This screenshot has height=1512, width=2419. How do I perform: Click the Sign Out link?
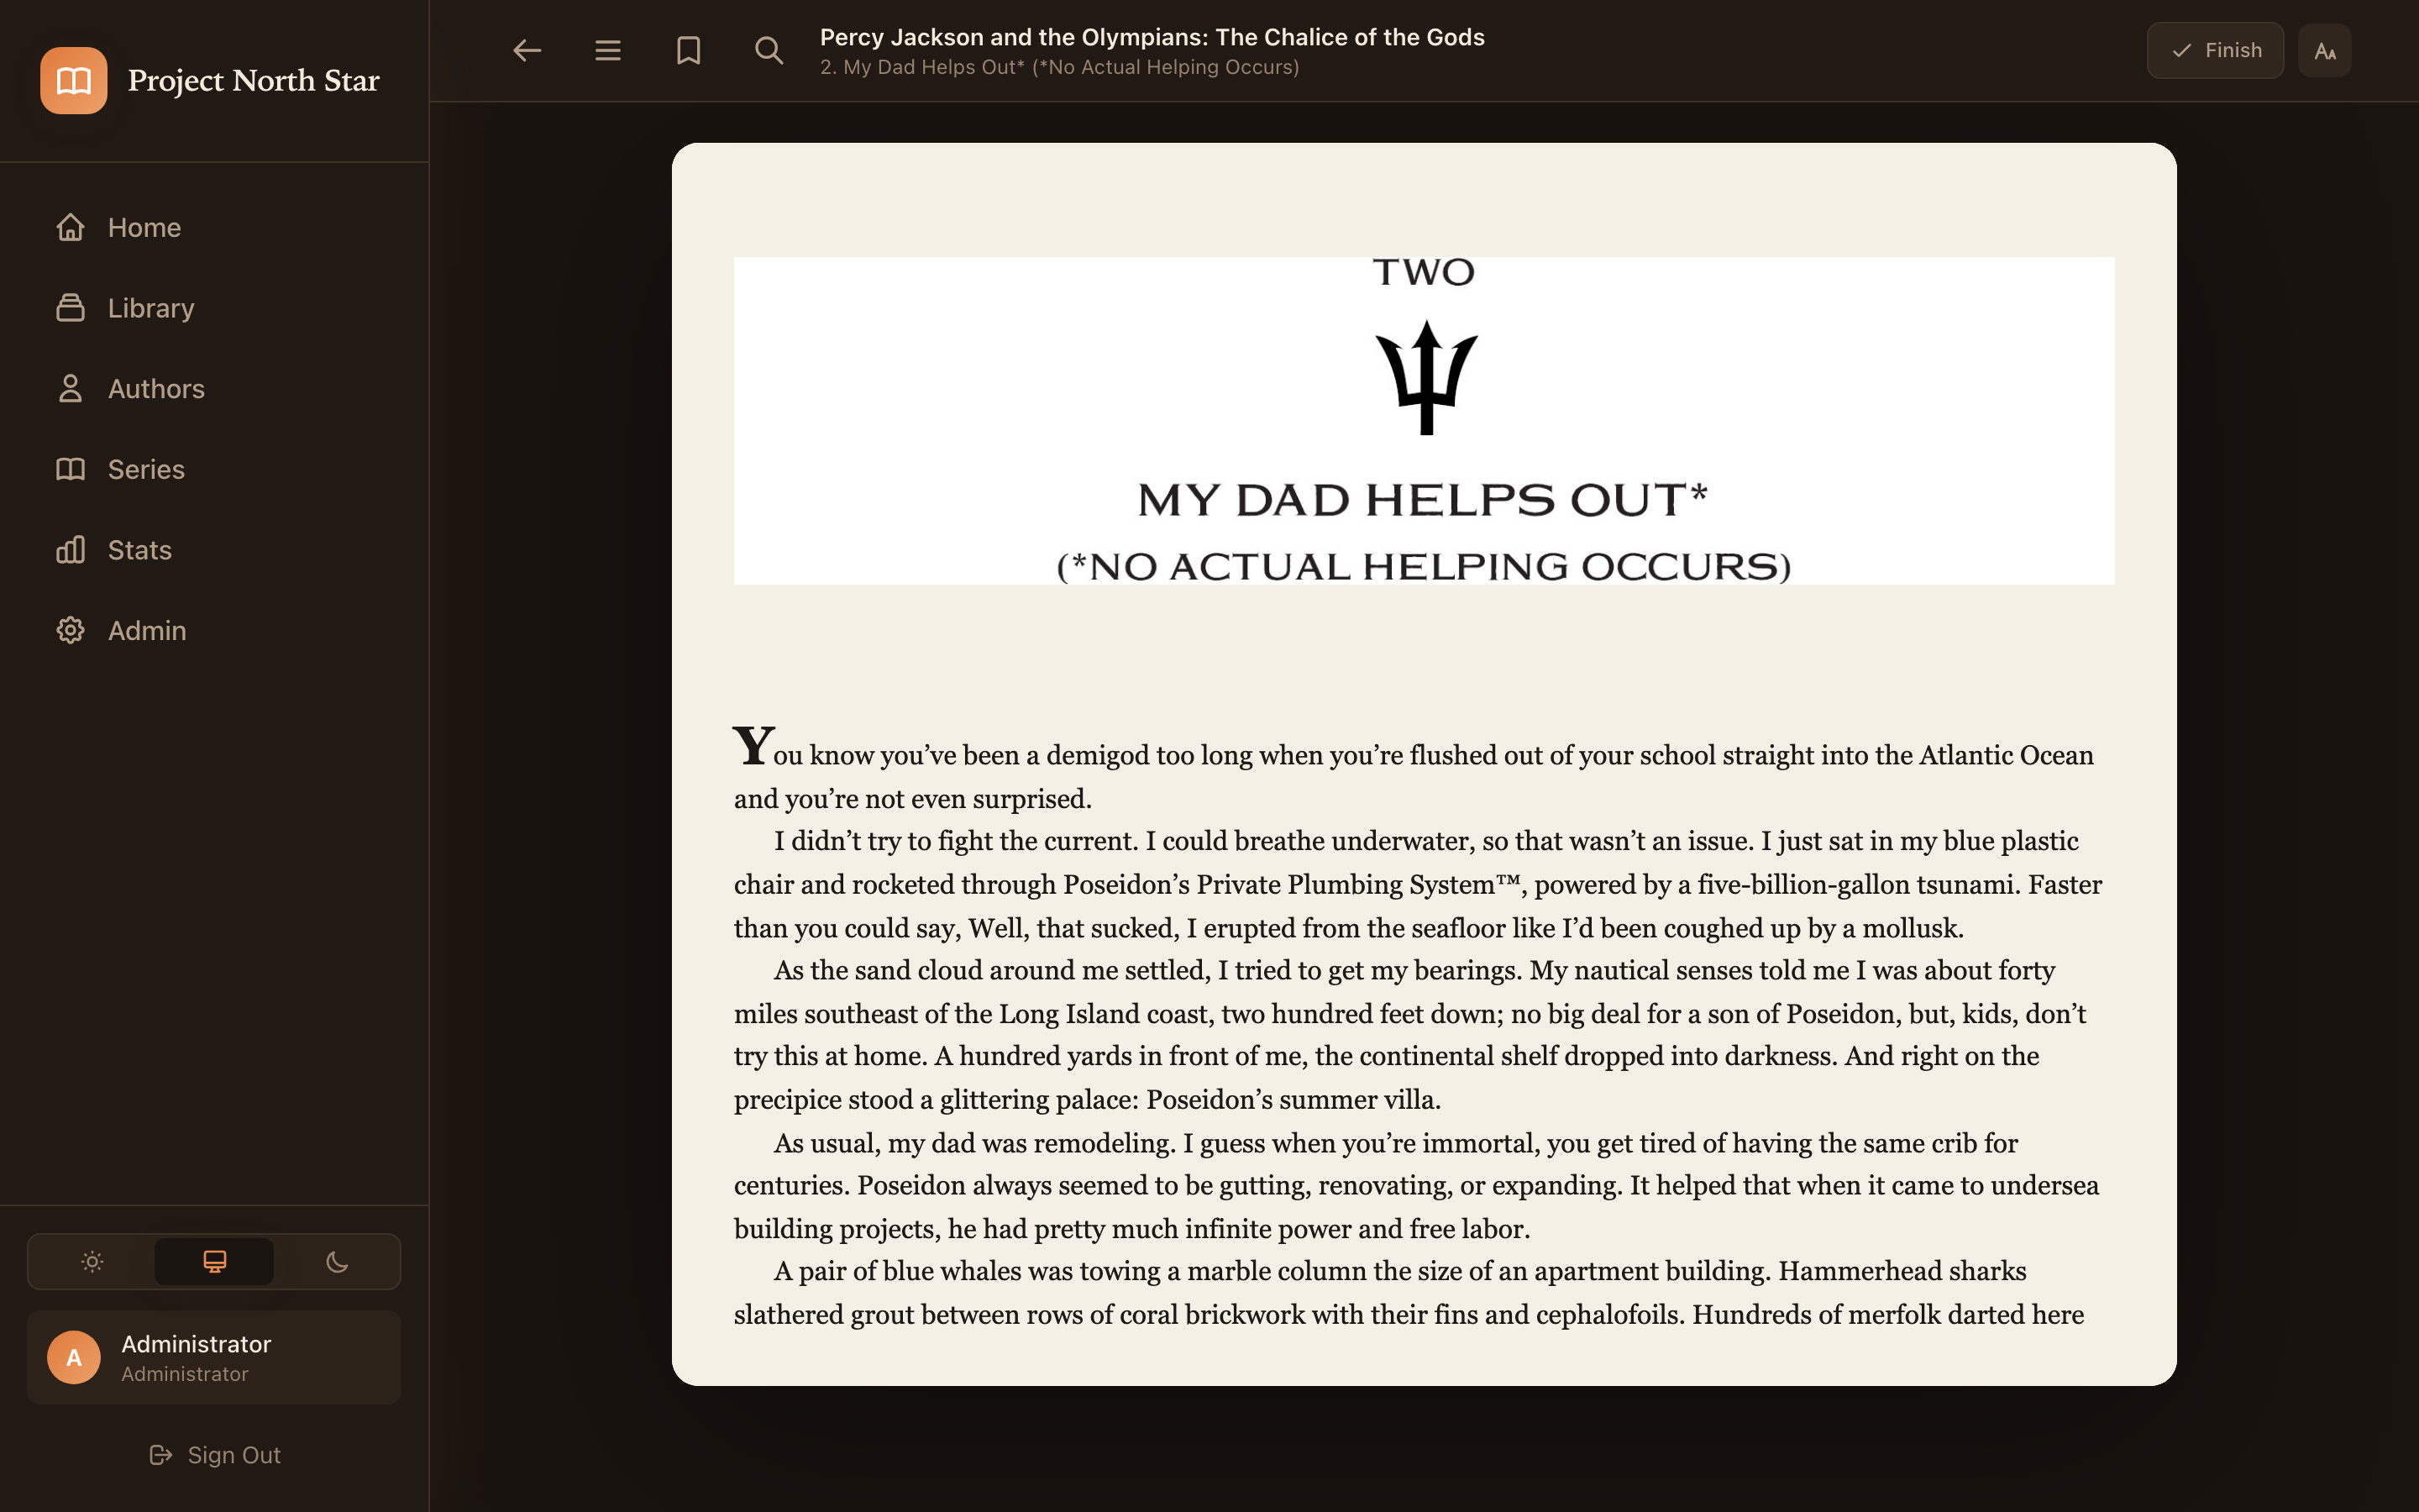coord(214,1455)
